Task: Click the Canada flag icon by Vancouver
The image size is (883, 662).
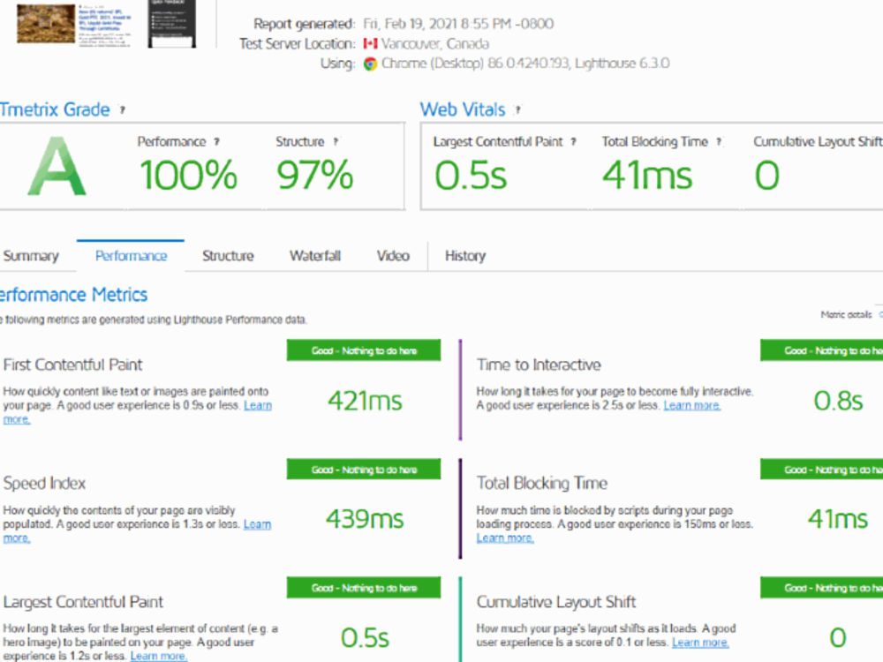Action: point(370,43)
